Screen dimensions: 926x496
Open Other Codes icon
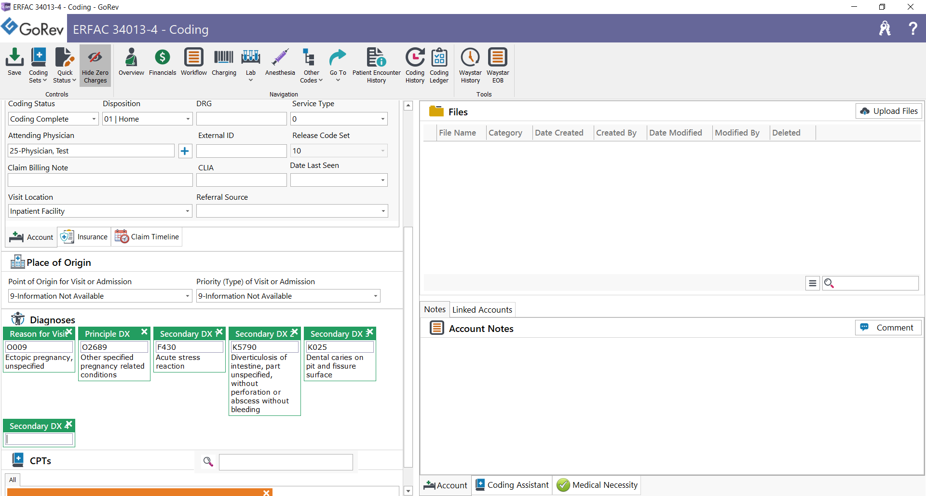(x=311, y=66)
